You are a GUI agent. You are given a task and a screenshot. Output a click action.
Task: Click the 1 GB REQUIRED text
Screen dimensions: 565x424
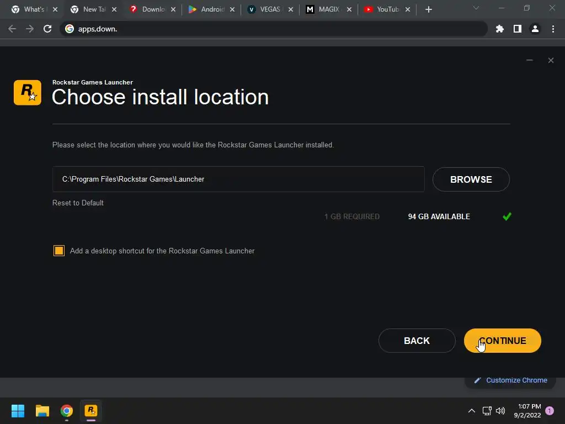coord(351,216)
